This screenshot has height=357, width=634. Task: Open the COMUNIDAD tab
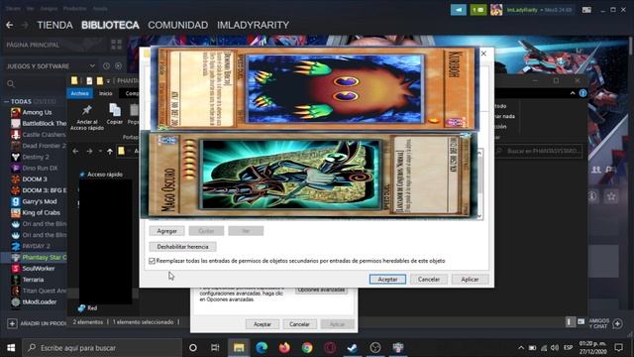[178, 25]
